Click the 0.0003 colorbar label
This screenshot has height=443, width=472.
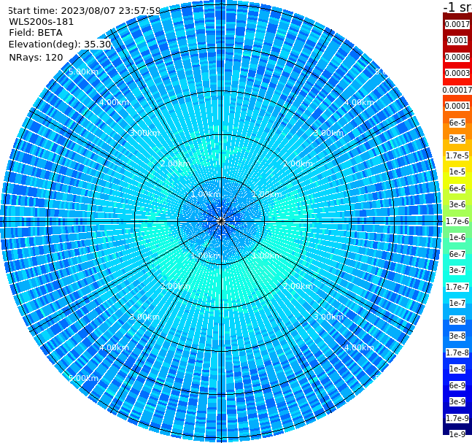(457, 73)
